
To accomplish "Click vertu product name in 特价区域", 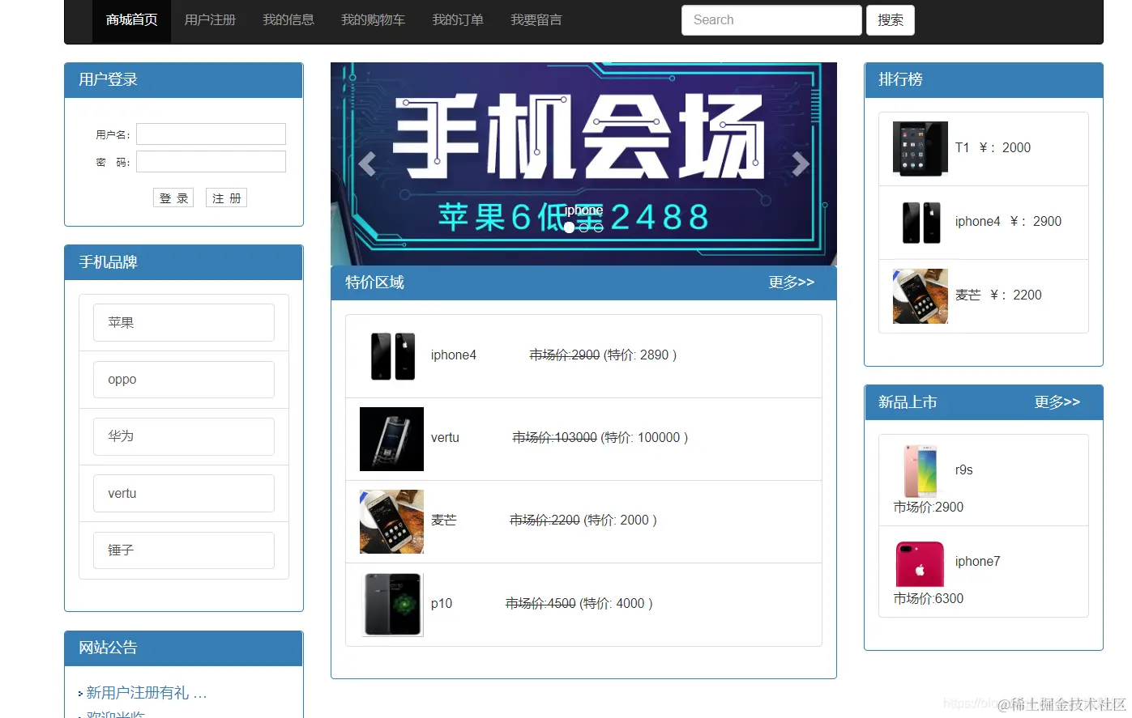I will pyautogui.click(x=445, y=437).
